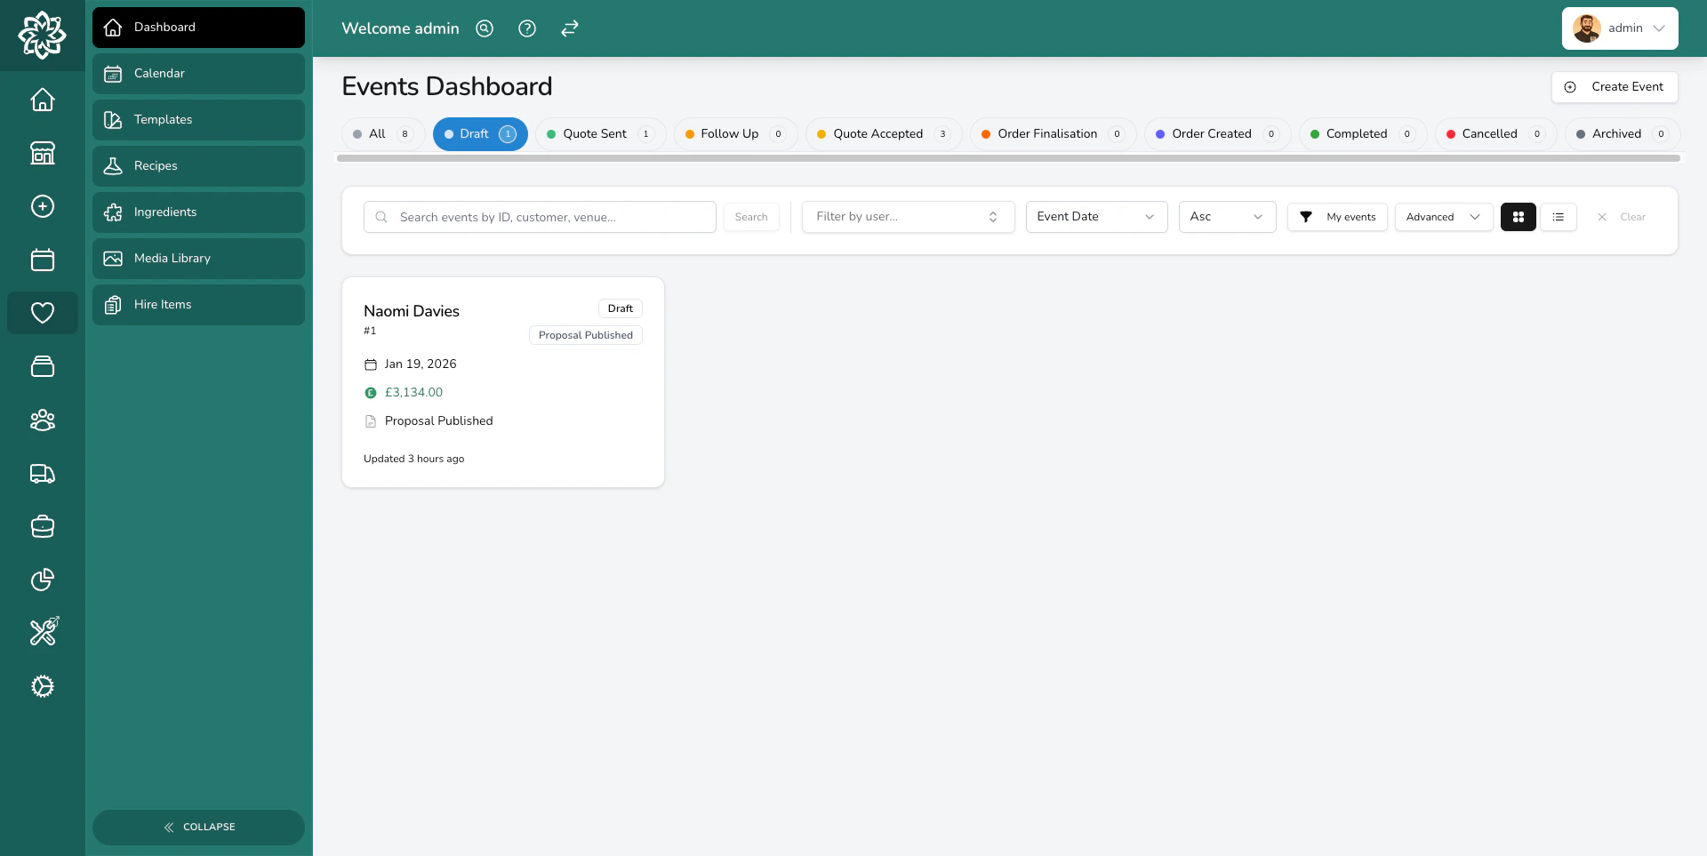Click the settings gear icon in sidebar
This screenshot has height=856, width=1707.
click(x=42, y=686)
